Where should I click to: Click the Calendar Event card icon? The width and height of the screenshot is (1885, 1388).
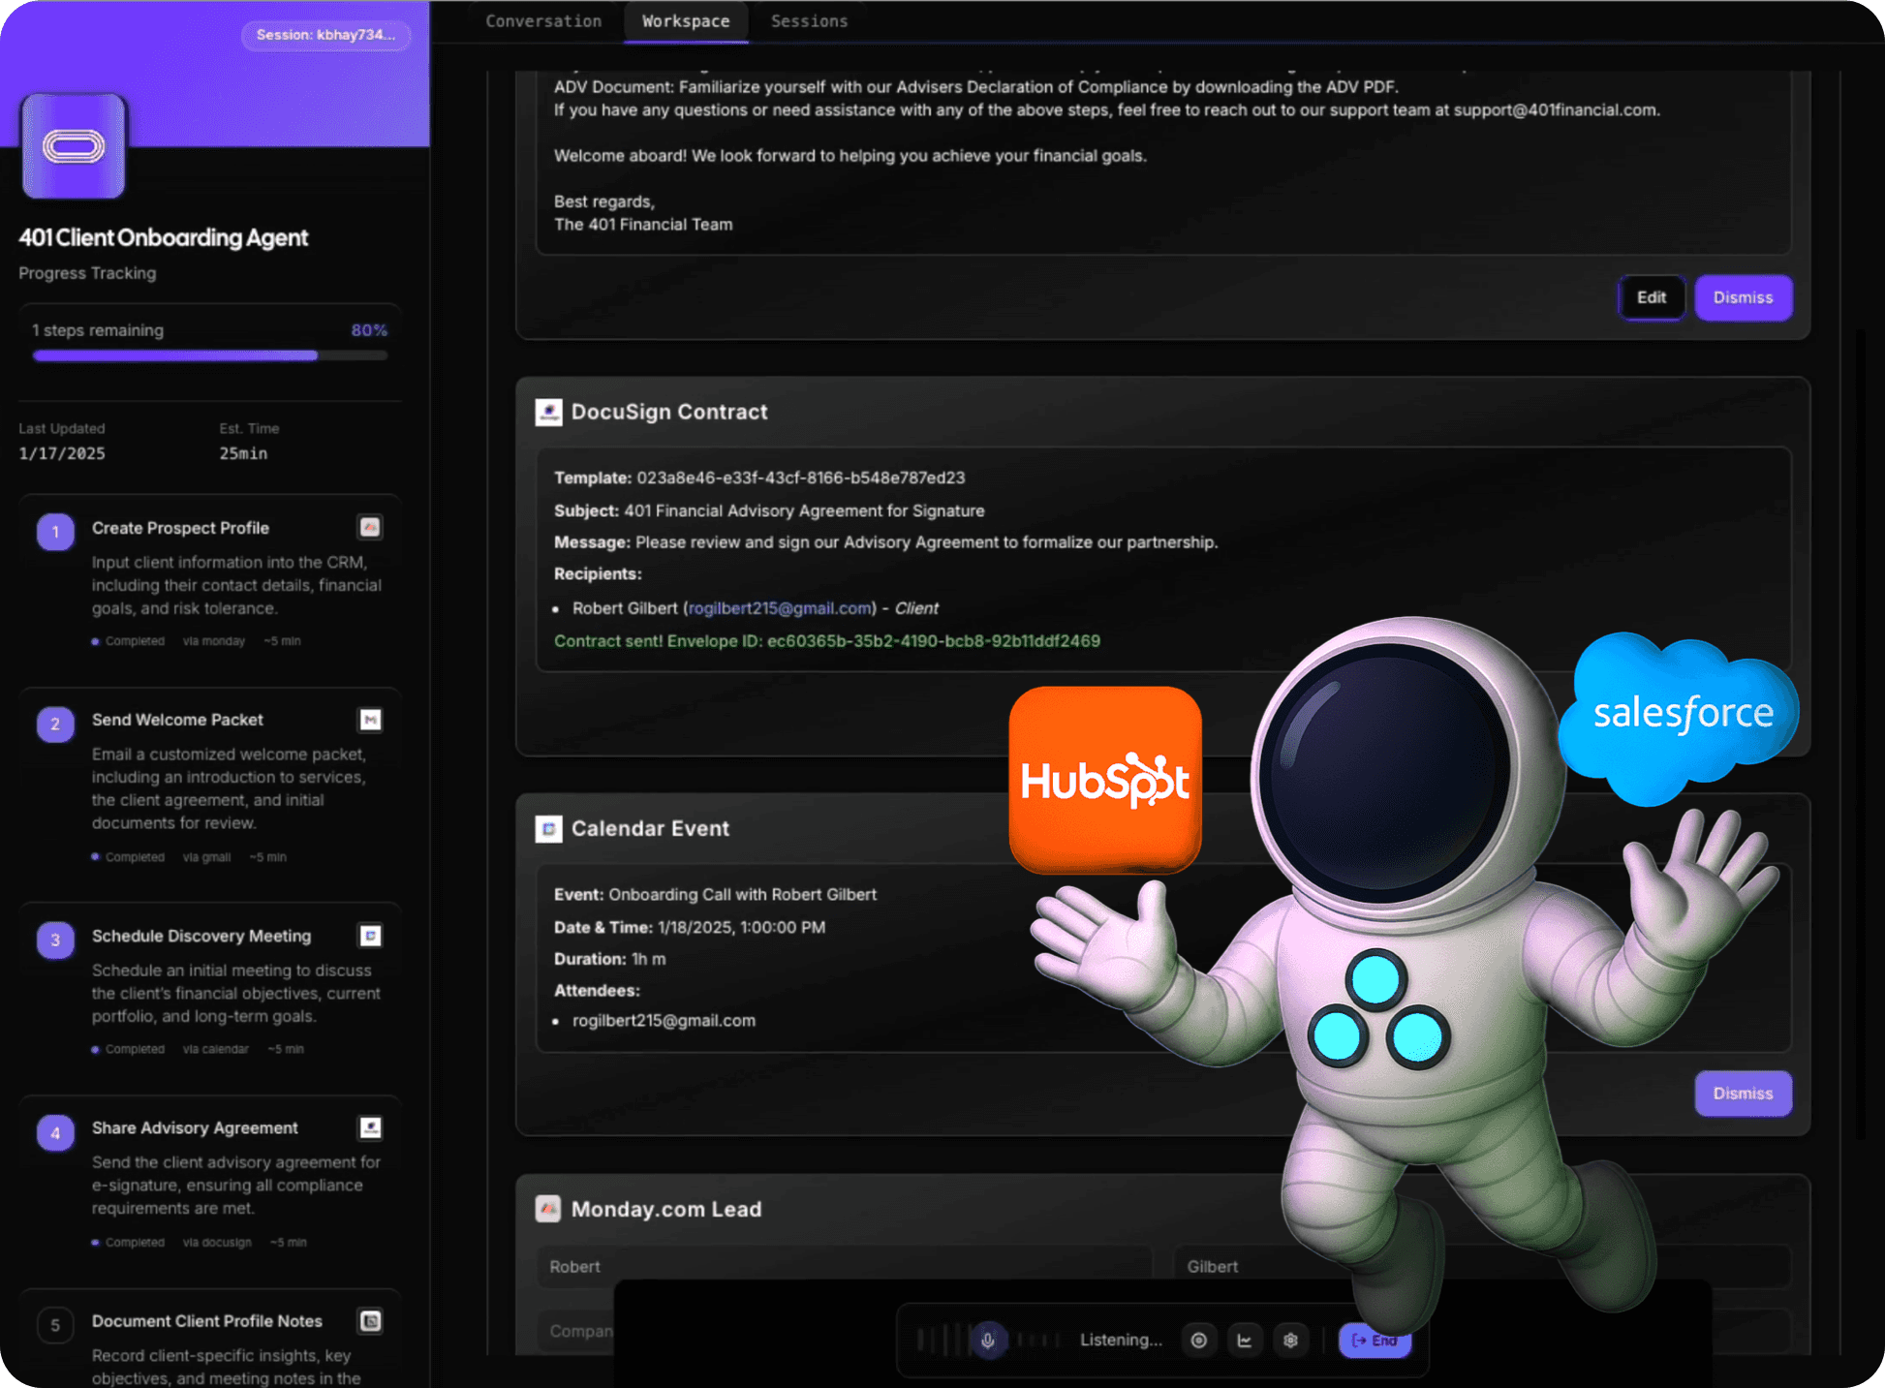point(548,828)
